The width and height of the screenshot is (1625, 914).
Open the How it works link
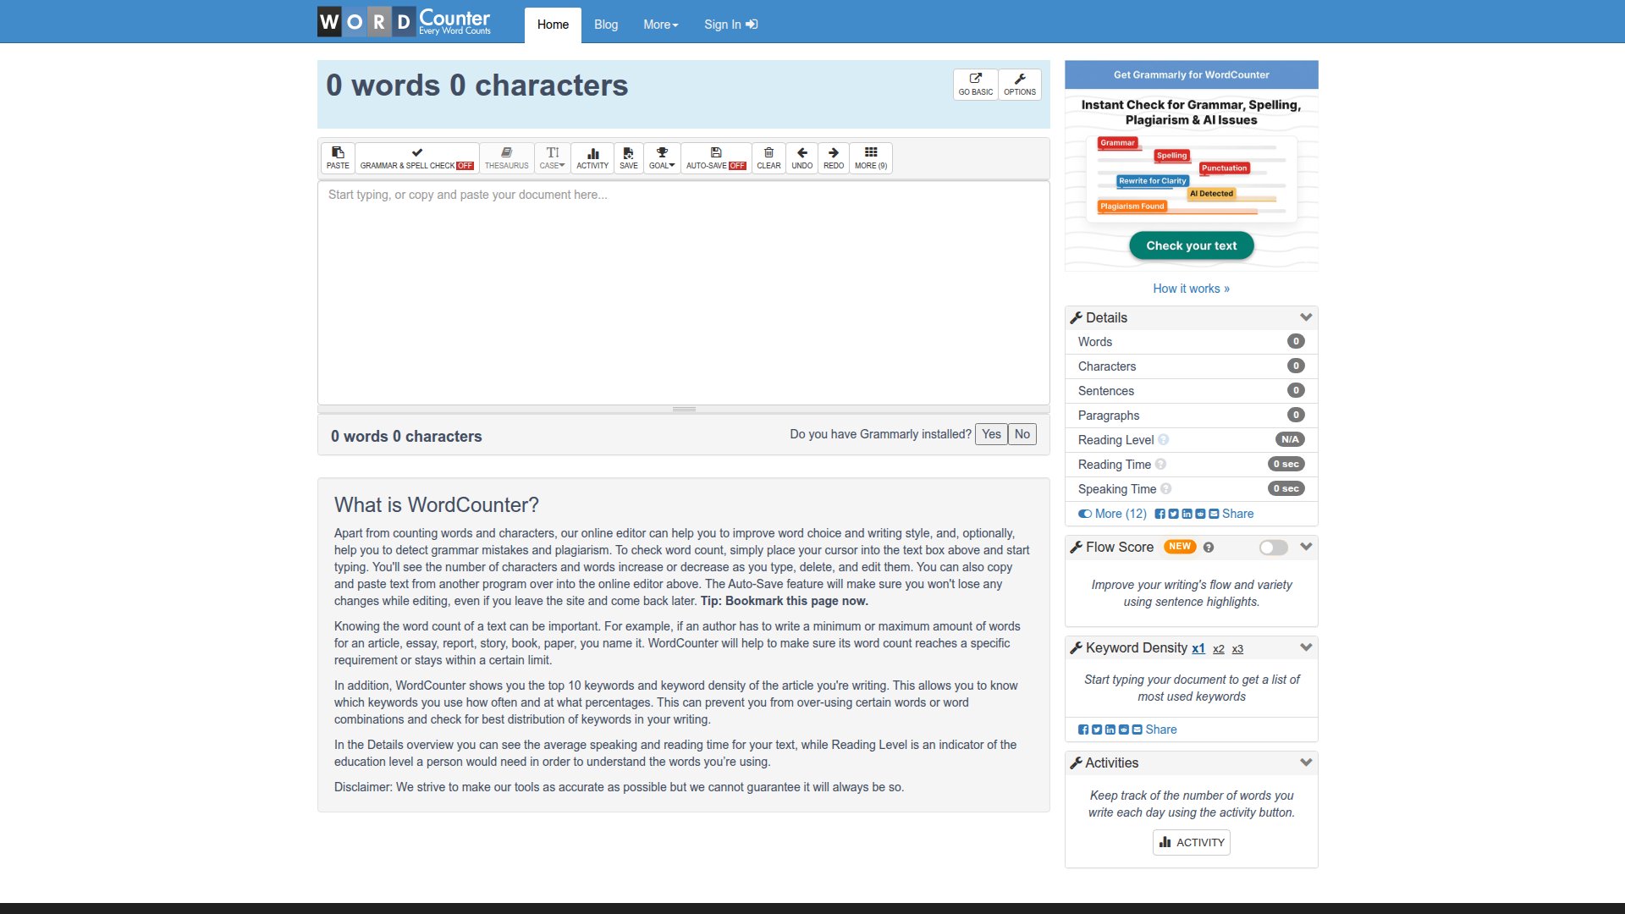[1192, 289]
